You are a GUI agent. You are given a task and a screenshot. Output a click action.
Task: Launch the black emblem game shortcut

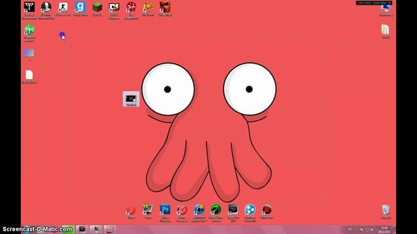tap(29, 10)
